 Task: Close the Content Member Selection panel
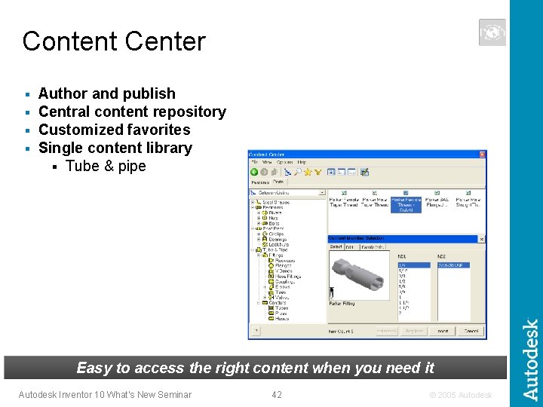(481, 239)
